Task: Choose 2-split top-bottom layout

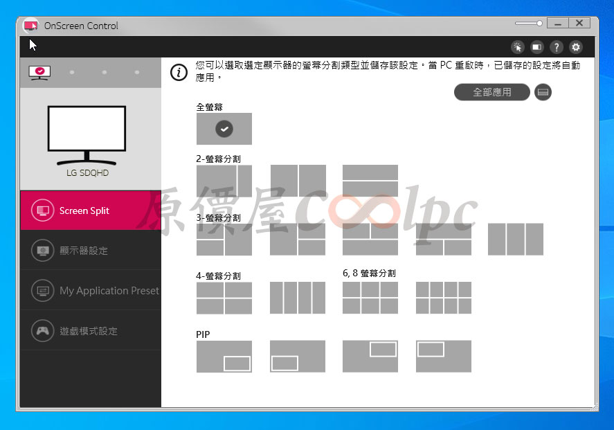Action: point(370,181)
